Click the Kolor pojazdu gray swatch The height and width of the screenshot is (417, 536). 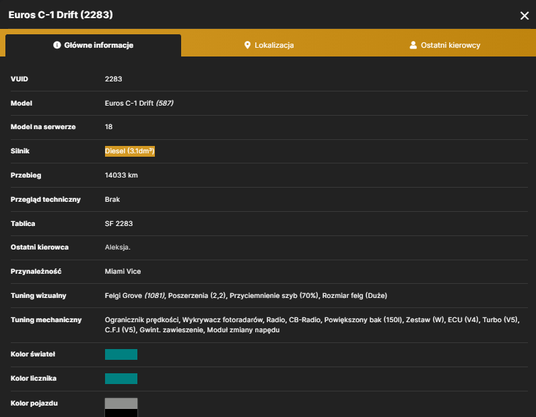(121, 403)
